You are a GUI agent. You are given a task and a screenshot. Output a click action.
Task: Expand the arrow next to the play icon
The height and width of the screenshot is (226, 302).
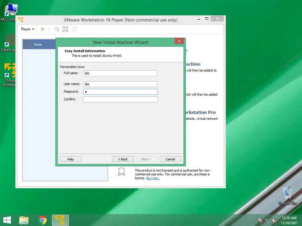click(x=49, y=29)
